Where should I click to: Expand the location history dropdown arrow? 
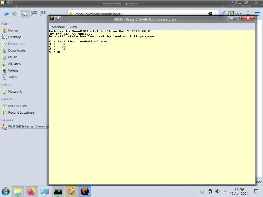(216, 14)
